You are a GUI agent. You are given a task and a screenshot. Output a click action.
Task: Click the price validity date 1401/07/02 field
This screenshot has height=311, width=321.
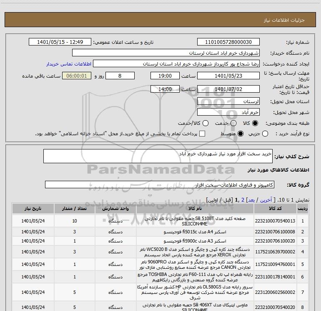[228, 89]
